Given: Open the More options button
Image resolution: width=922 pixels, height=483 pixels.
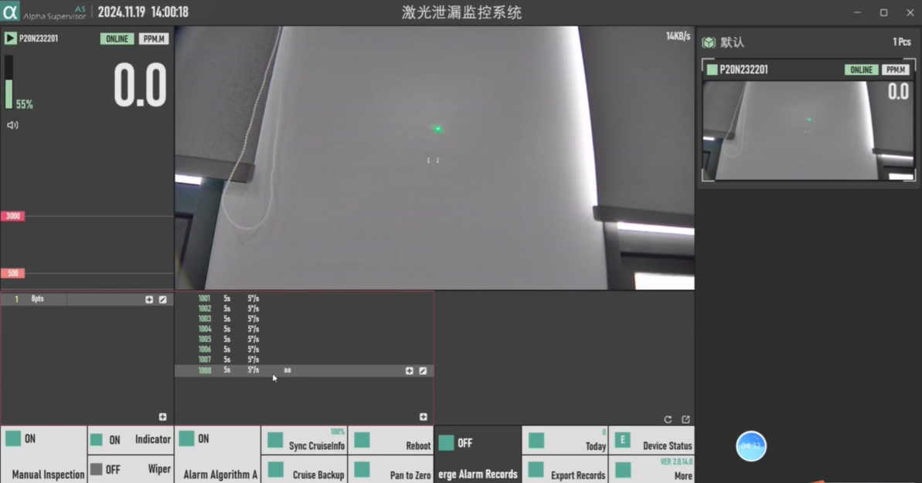Looking at the screenshot, I should (x=652, y=470).
